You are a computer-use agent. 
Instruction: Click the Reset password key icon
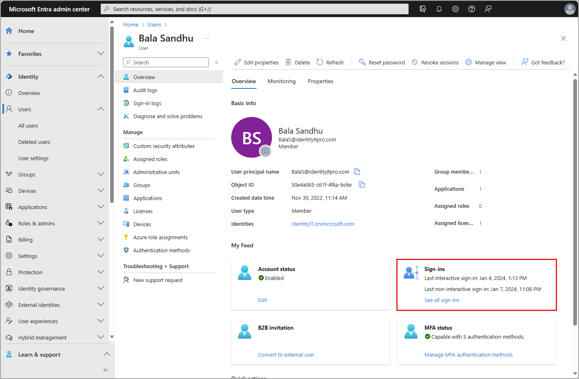[x=362, y=62]
